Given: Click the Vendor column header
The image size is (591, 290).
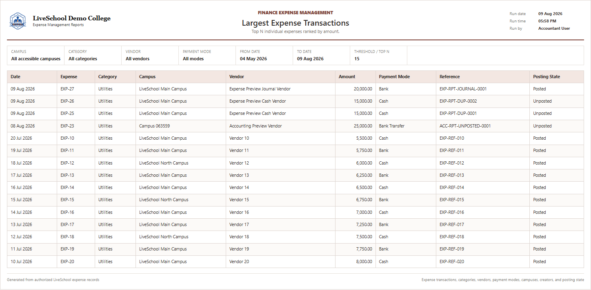Looking at the screenshot, I should 281,77.
